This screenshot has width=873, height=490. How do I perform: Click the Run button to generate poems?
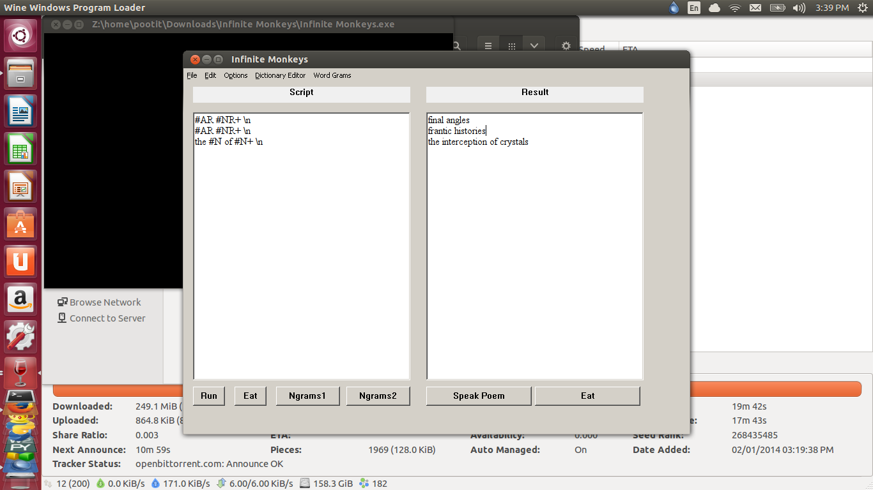click(208, 396)
